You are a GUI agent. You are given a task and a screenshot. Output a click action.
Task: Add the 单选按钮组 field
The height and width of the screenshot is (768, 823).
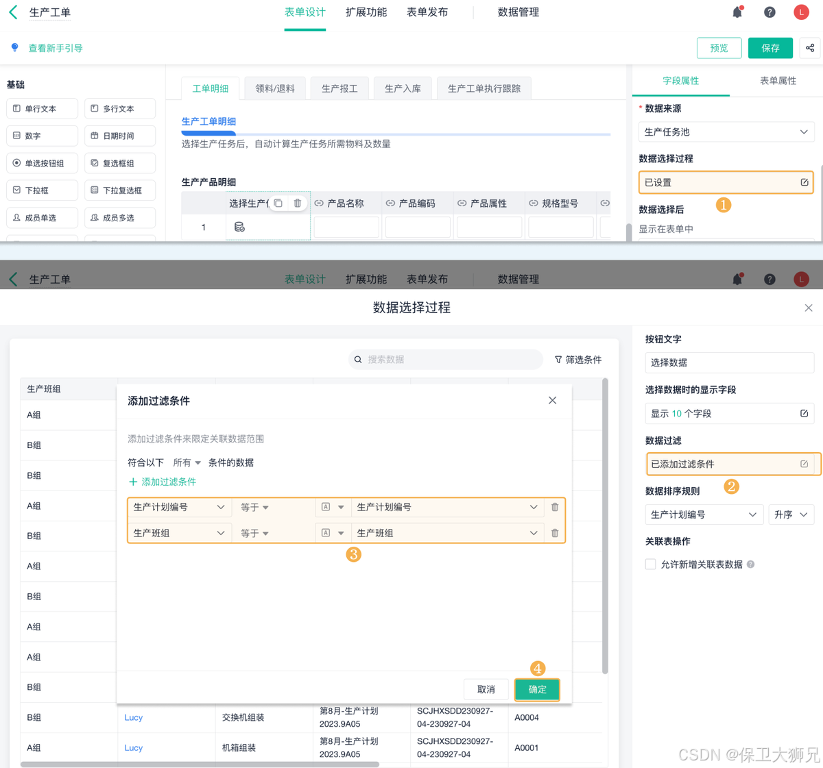[42, 163]
